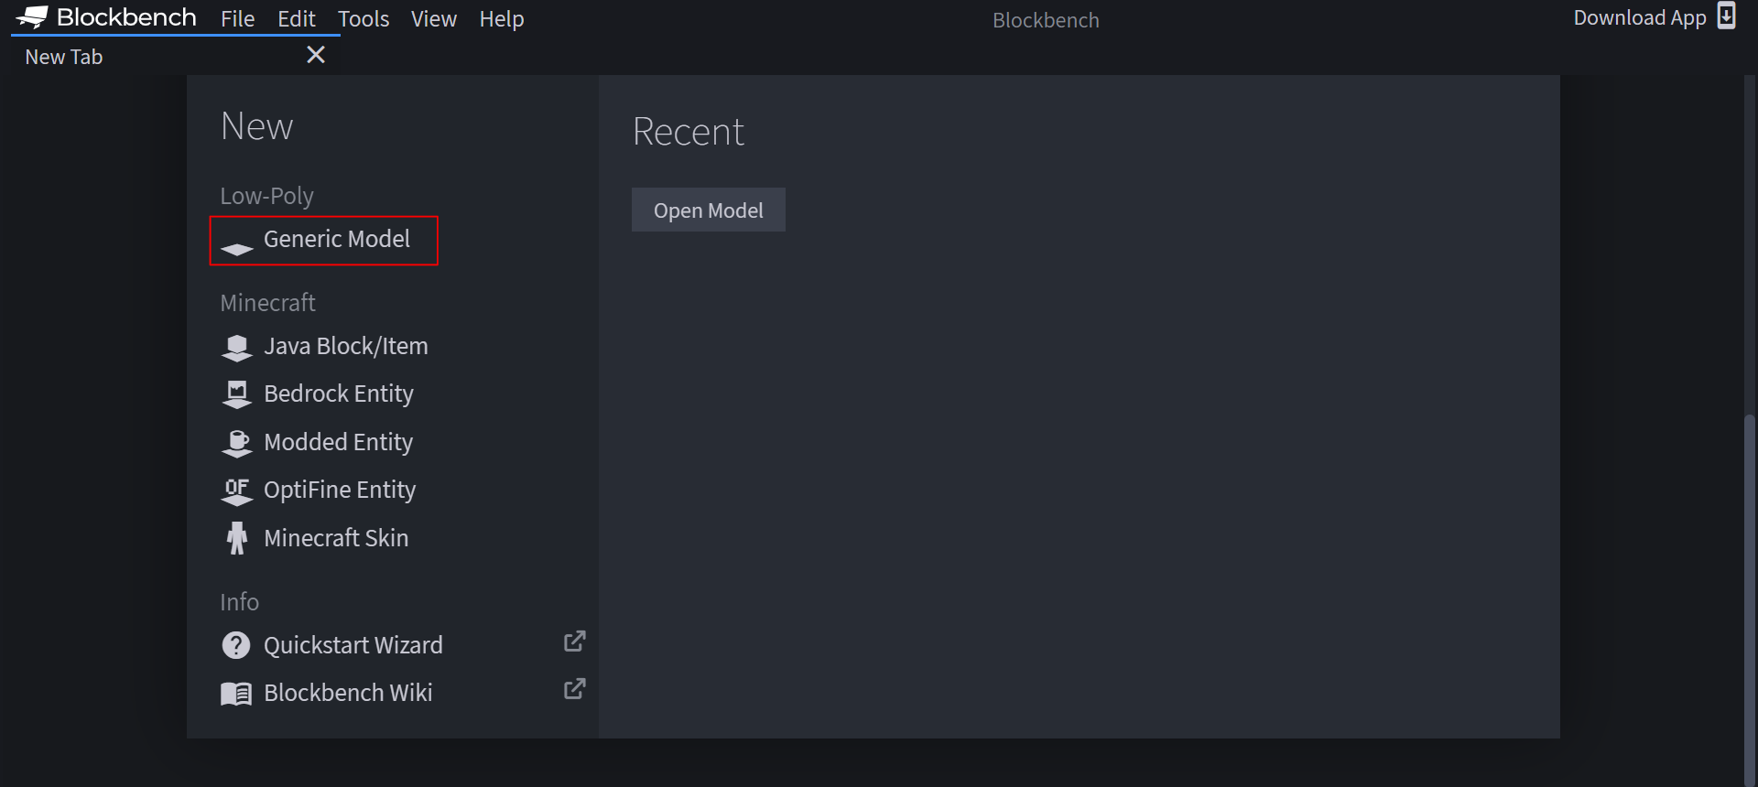Click external link icon beside Quickstart Wizard
Image resolution: width=1758 pixels, height=787 pixels.
(x=574, y=641)
